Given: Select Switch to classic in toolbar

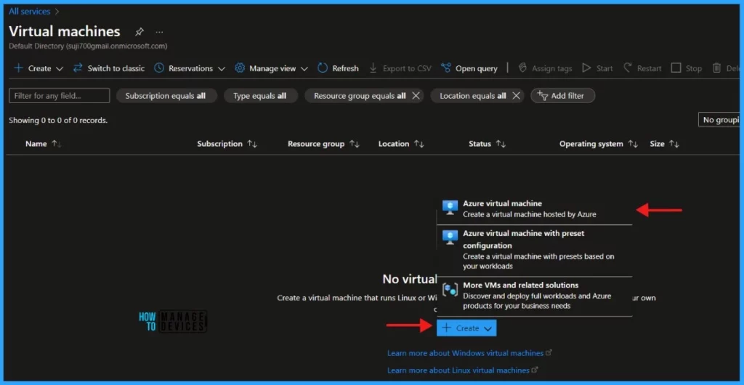Looking at the screenshot, I should [x=116, y=68].
